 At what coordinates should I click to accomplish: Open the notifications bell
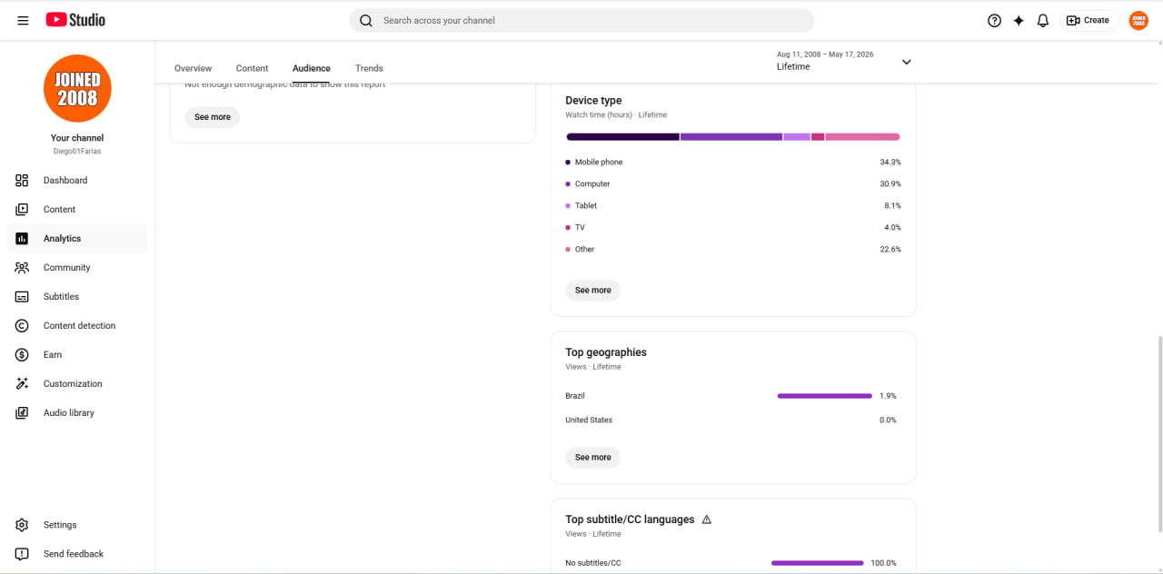click(1043, 20)
